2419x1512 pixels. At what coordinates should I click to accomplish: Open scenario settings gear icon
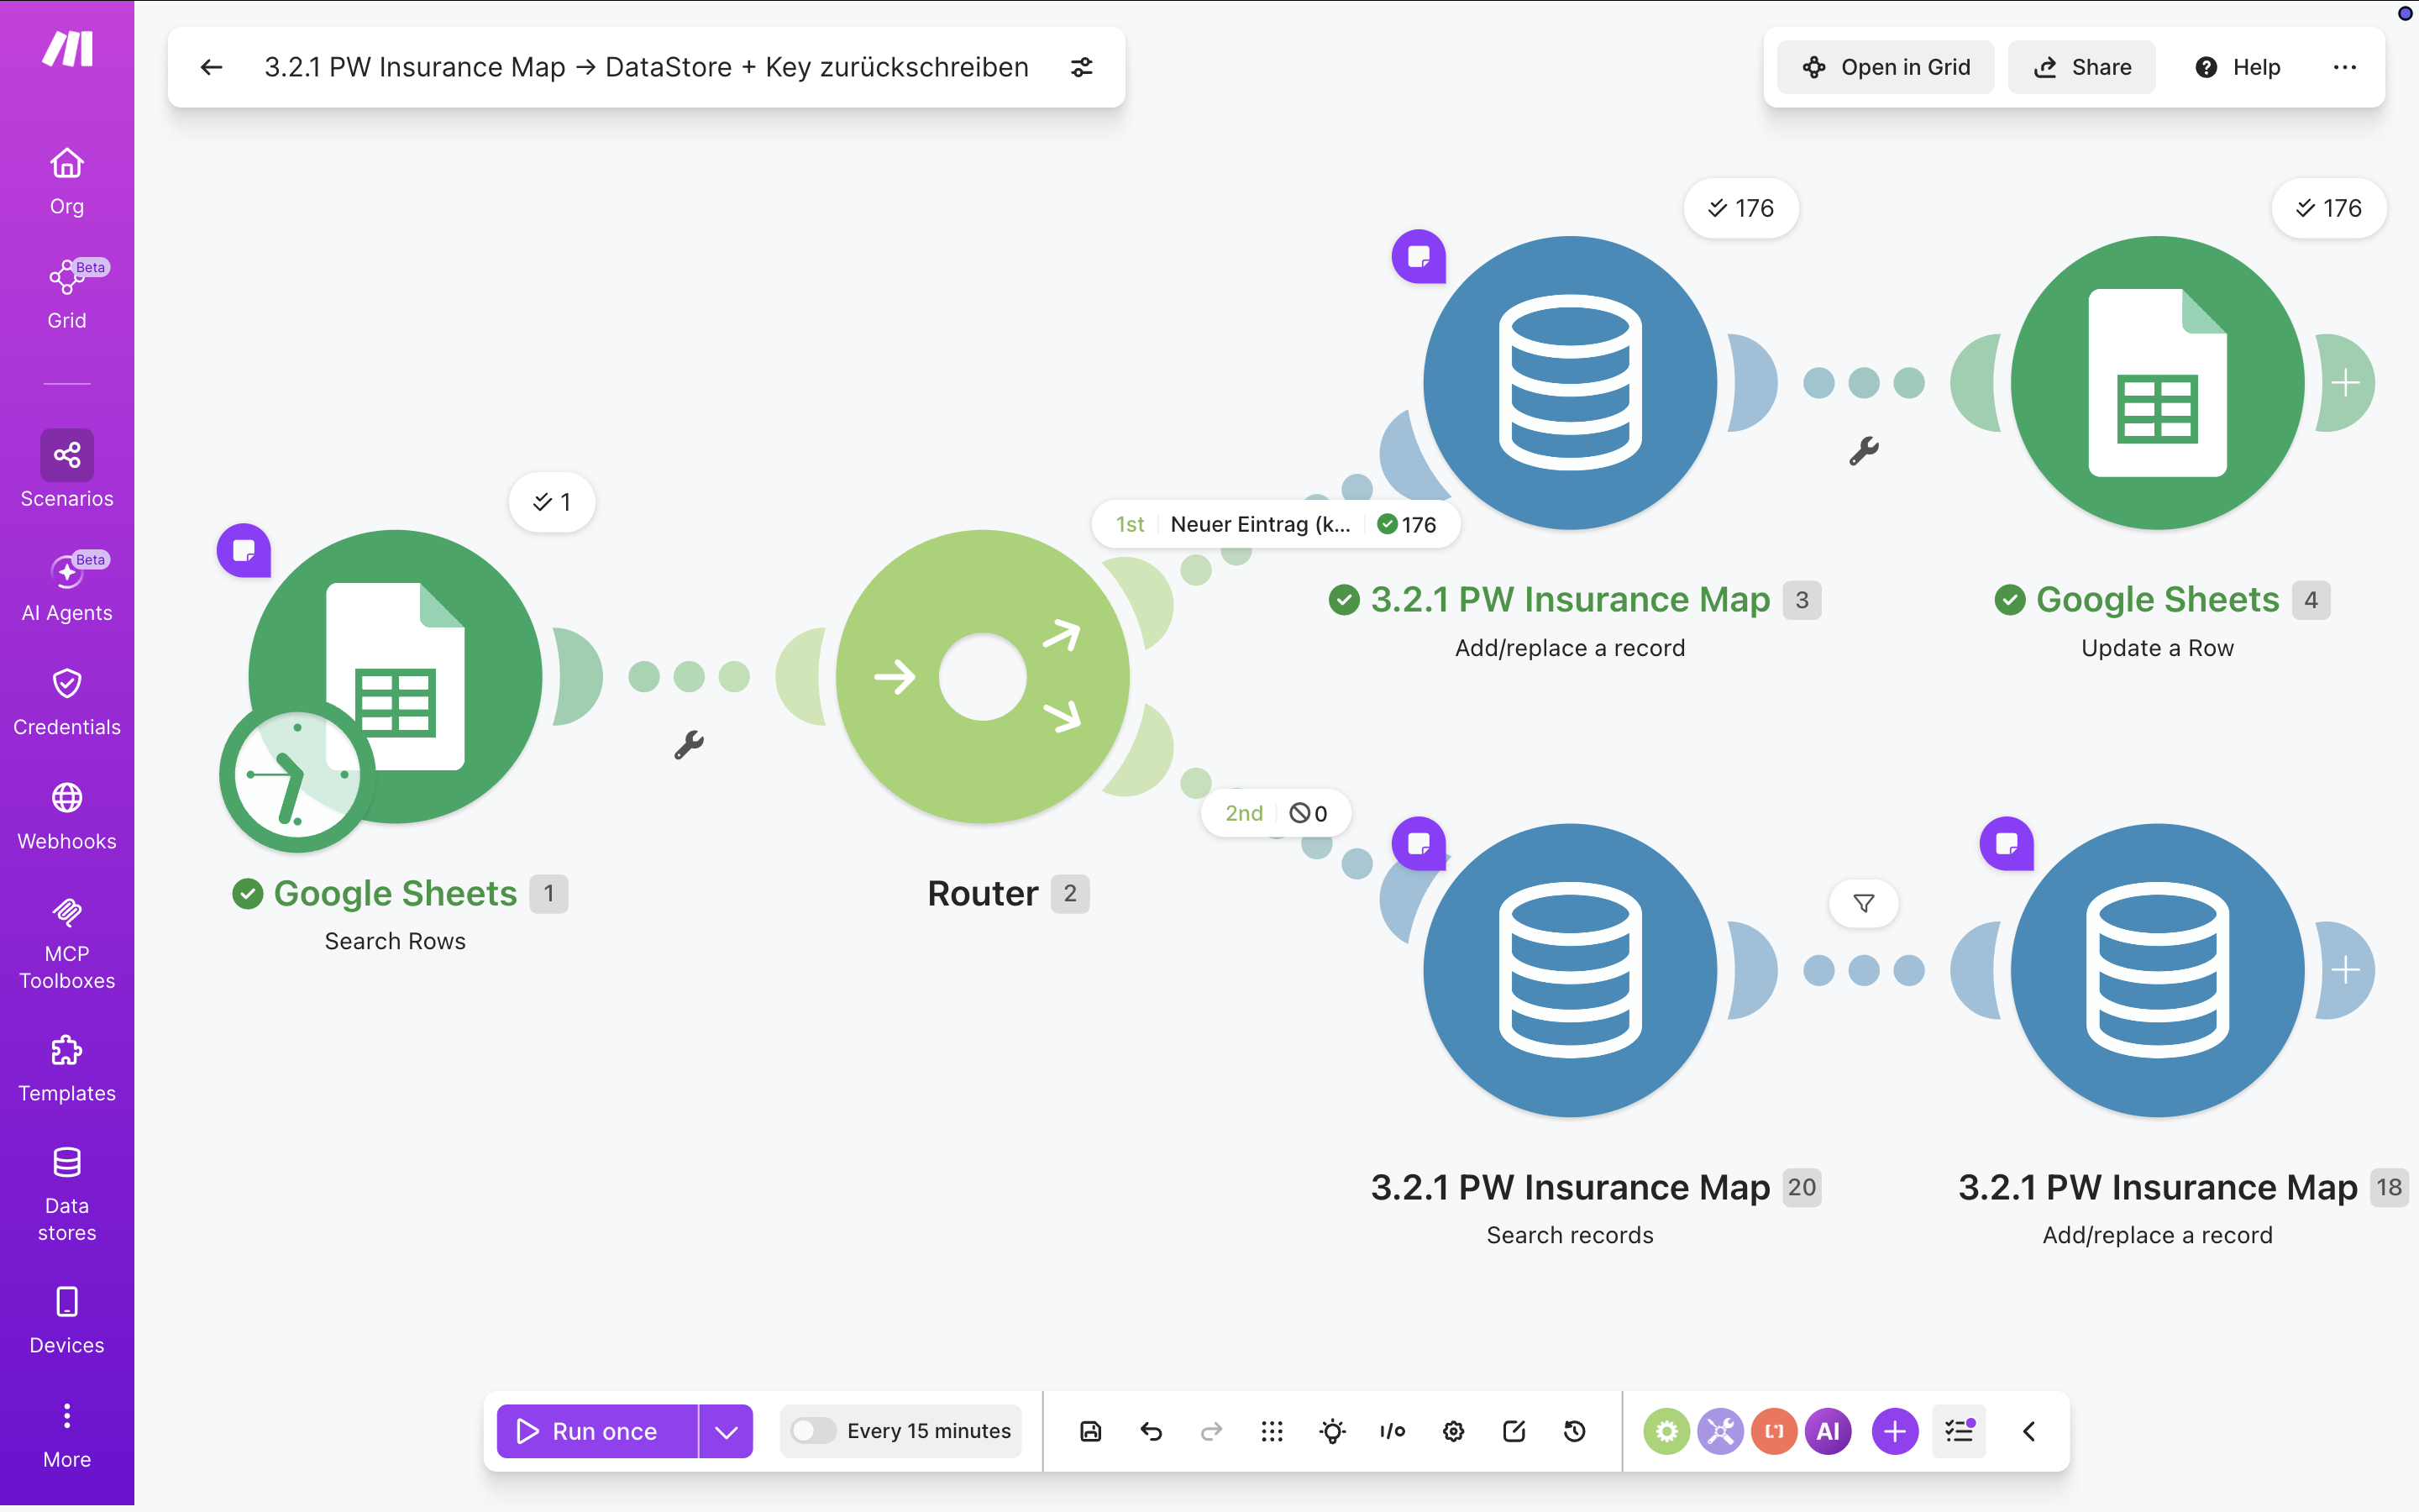(x=1453, y=1431)
